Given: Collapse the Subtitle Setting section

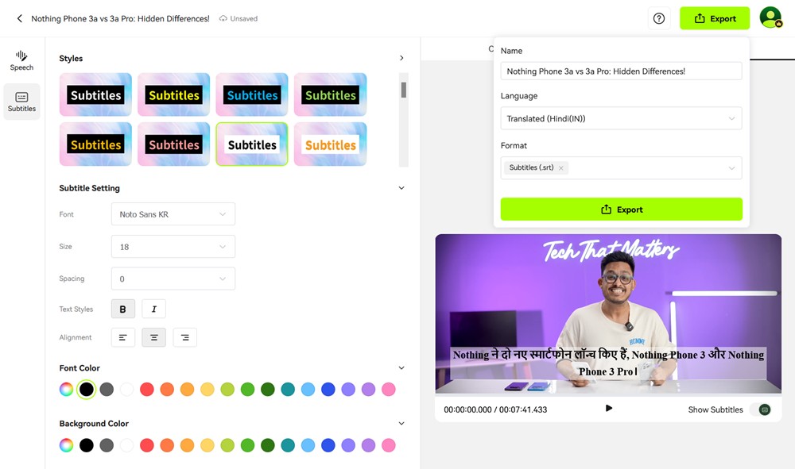Looking at the screenshot, I should point(401,188).
